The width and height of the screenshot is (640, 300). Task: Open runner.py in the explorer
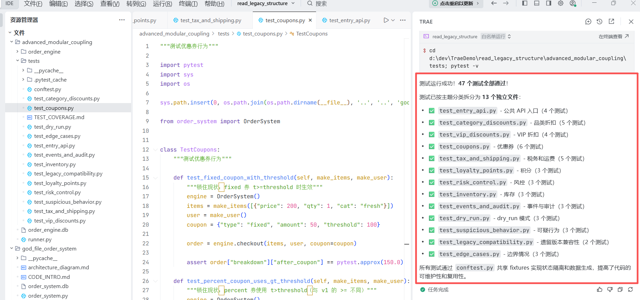tap(40, 239)
